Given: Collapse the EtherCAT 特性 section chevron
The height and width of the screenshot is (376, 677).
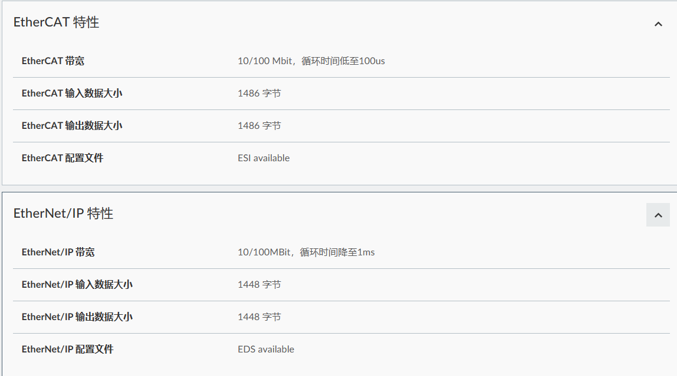Looking at the screenshot, I should 658,24.
